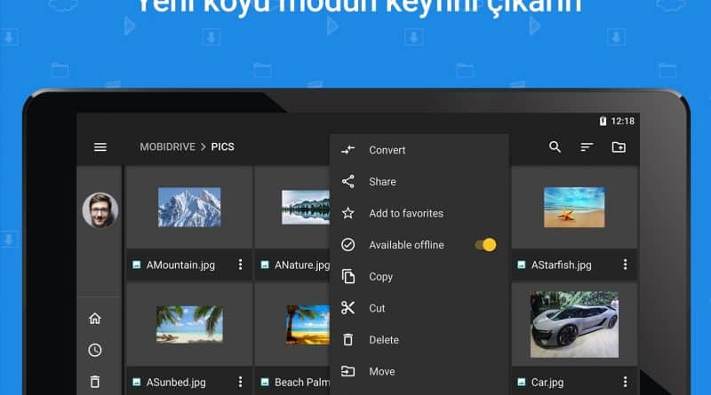Open the trash bin in sidebar
Viewport: 711px width, 395px height.
pos(95,382)
